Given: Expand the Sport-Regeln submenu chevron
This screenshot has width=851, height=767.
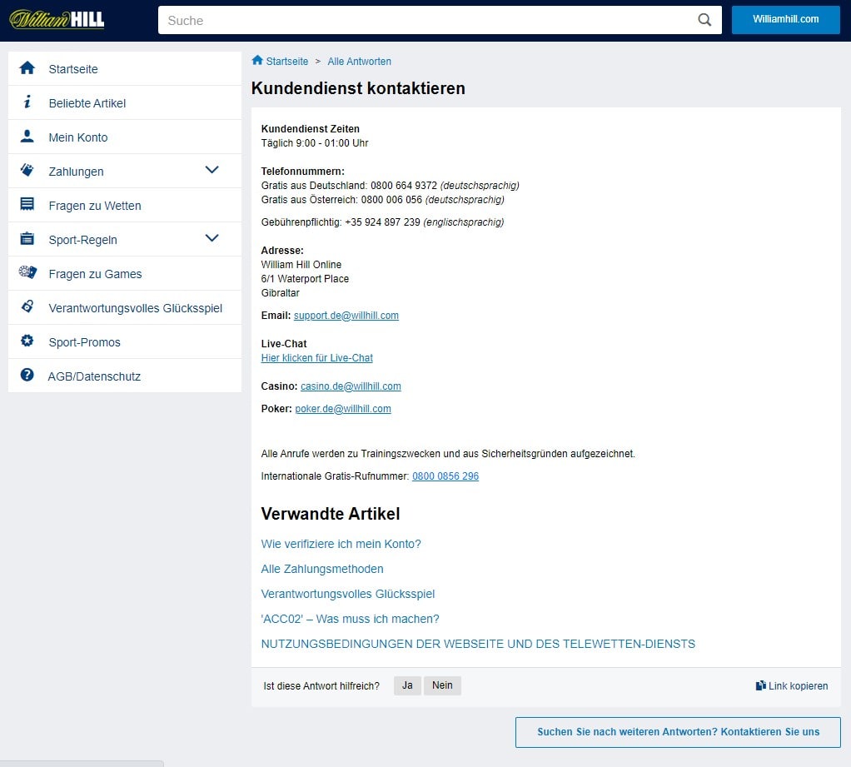Looking at the screenshot, I should click(x=212, y=238).
